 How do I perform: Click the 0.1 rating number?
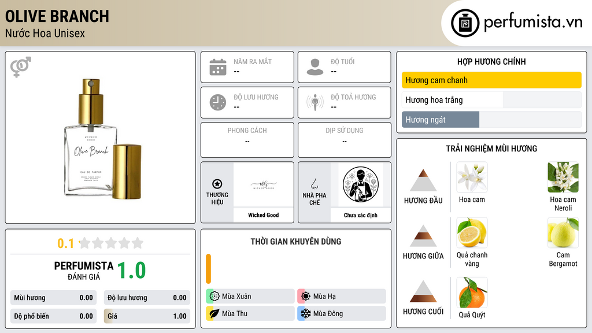[x=66, y=243]
